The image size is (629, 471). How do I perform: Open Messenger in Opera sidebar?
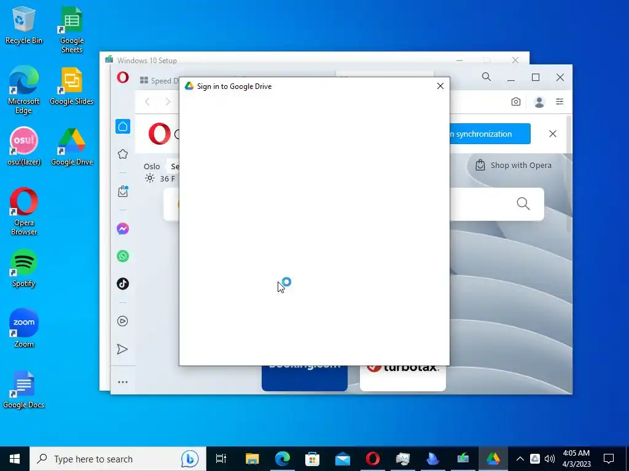click(123, 229)
